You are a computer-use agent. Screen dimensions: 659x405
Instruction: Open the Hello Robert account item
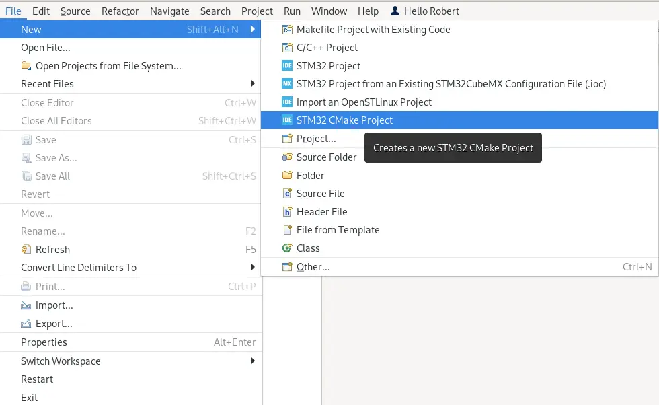pos(425,11)
